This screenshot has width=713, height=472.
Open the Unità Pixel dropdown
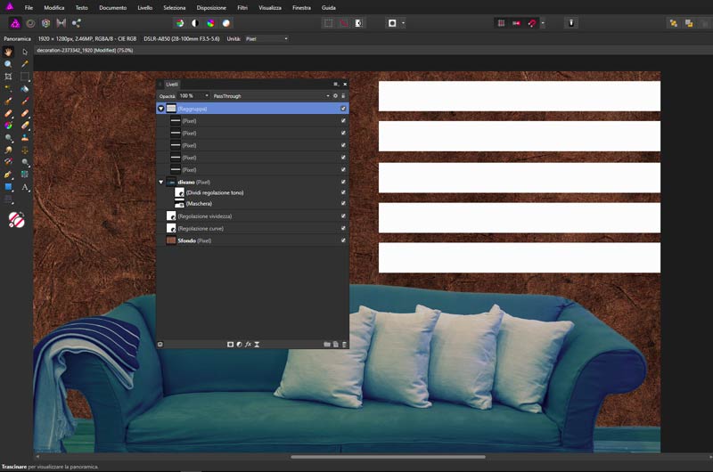[266, 39]
